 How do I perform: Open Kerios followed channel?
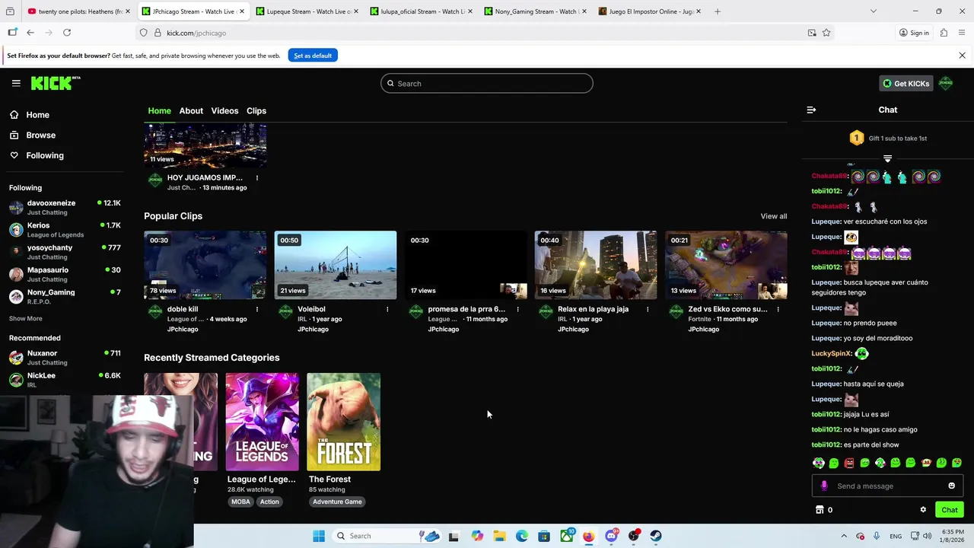65,230
